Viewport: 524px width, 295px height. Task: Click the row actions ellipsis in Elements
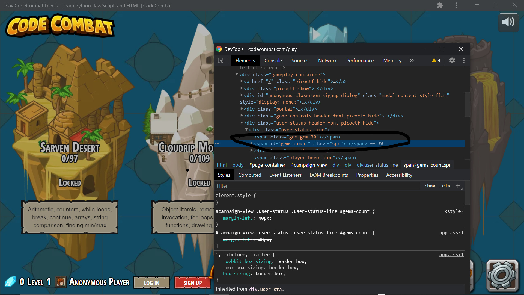(217, 144)
